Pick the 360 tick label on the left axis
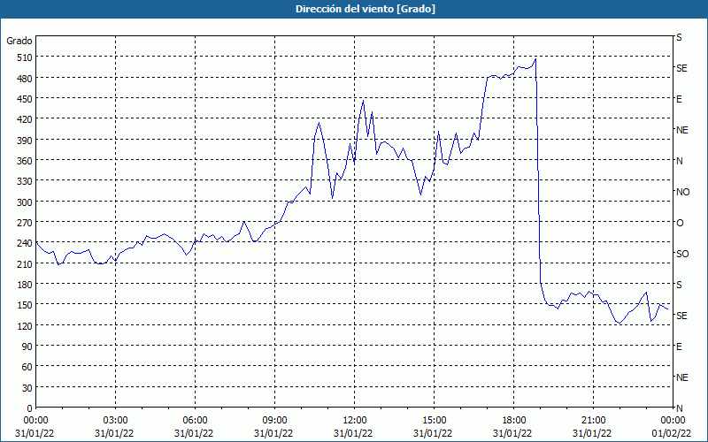The image size is (708, 442). click(25, 161)
